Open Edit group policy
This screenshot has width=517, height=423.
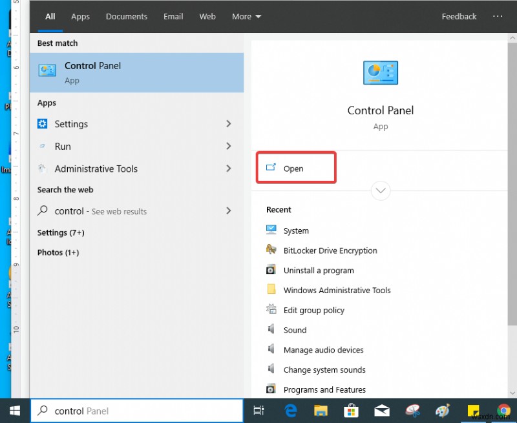(313, 310)
